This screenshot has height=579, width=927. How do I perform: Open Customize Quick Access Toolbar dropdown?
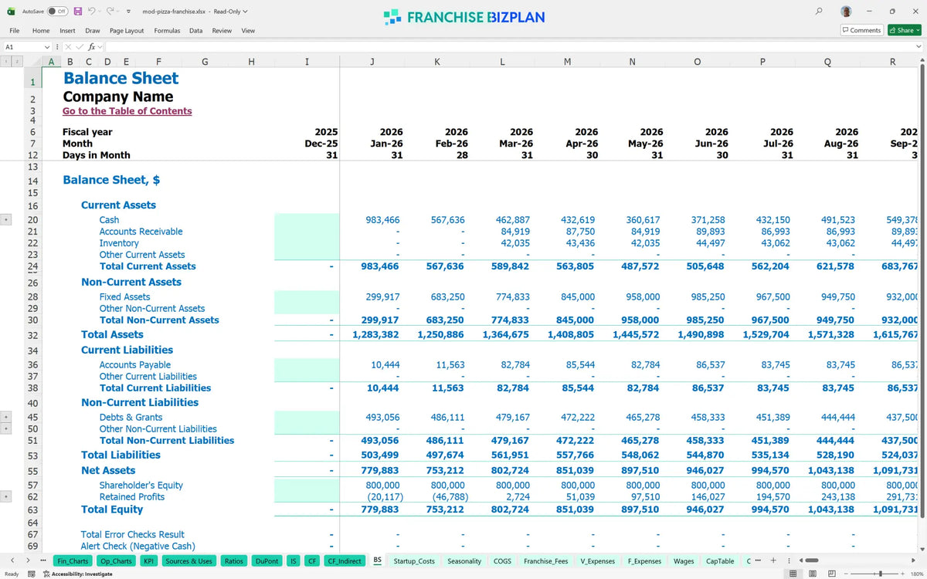pyautogui.click(x=127, y=12)
